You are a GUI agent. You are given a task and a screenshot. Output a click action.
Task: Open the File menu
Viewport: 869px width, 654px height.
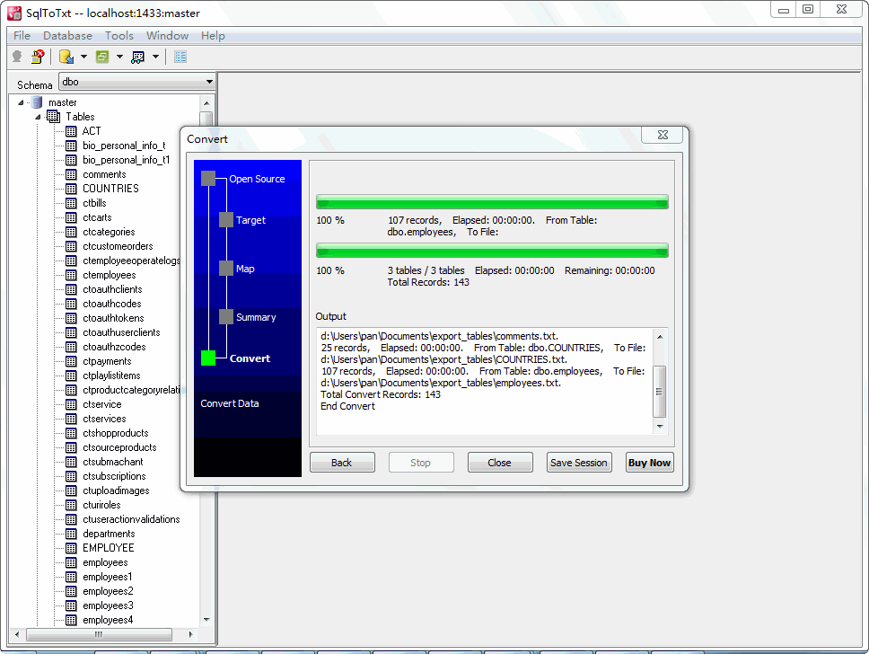22,36
